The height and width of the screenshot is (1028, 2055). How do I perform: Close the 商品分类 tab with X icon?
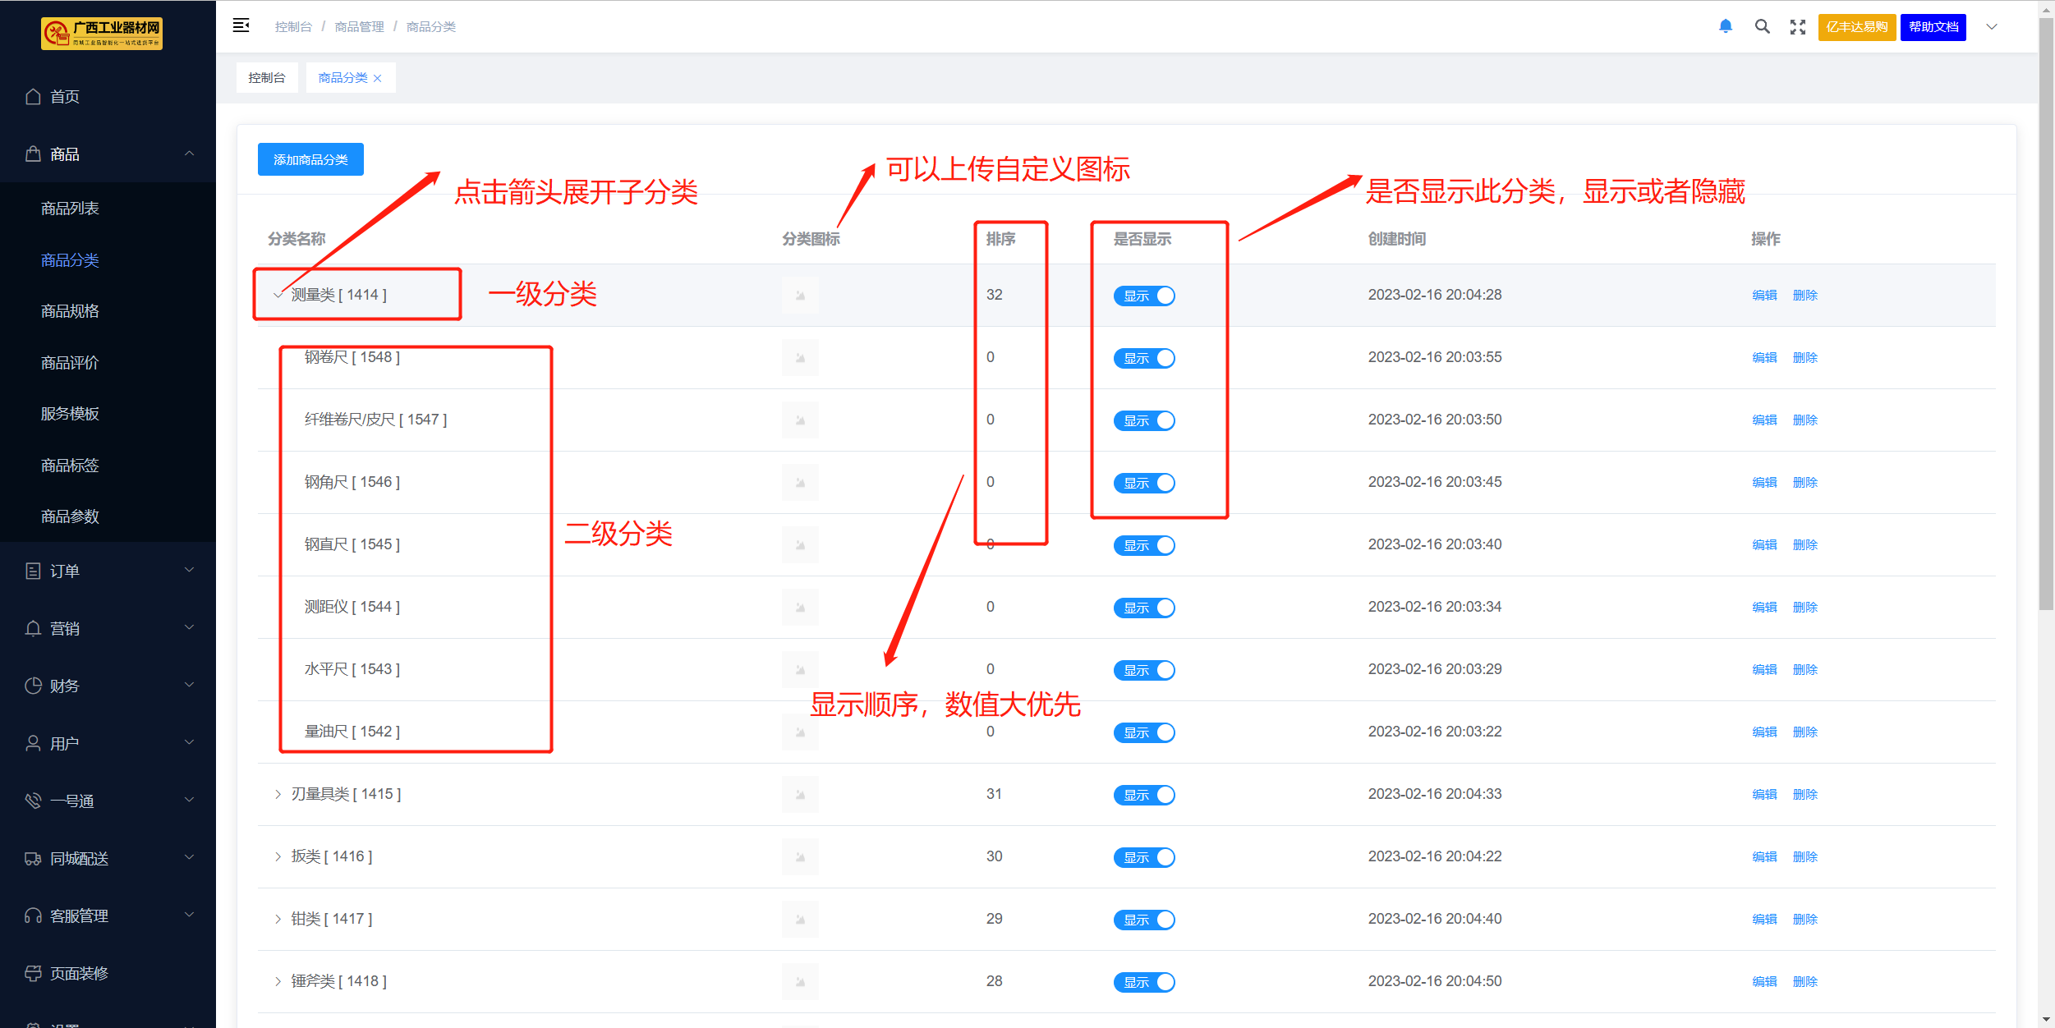click(378, 78)
